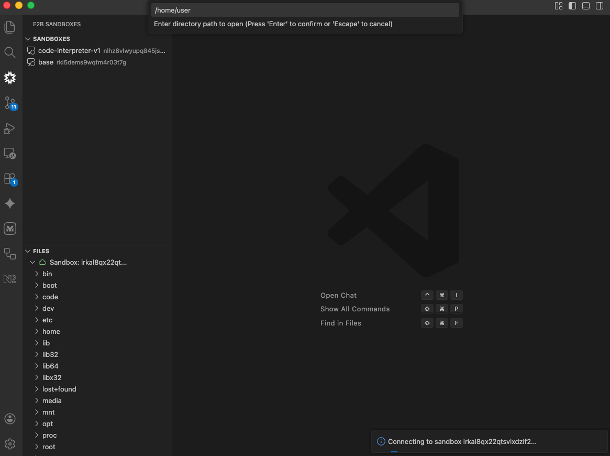This screenshot has width=610, height=456.
Task: Click the /home/user directory path input
Action: point(305,10)
